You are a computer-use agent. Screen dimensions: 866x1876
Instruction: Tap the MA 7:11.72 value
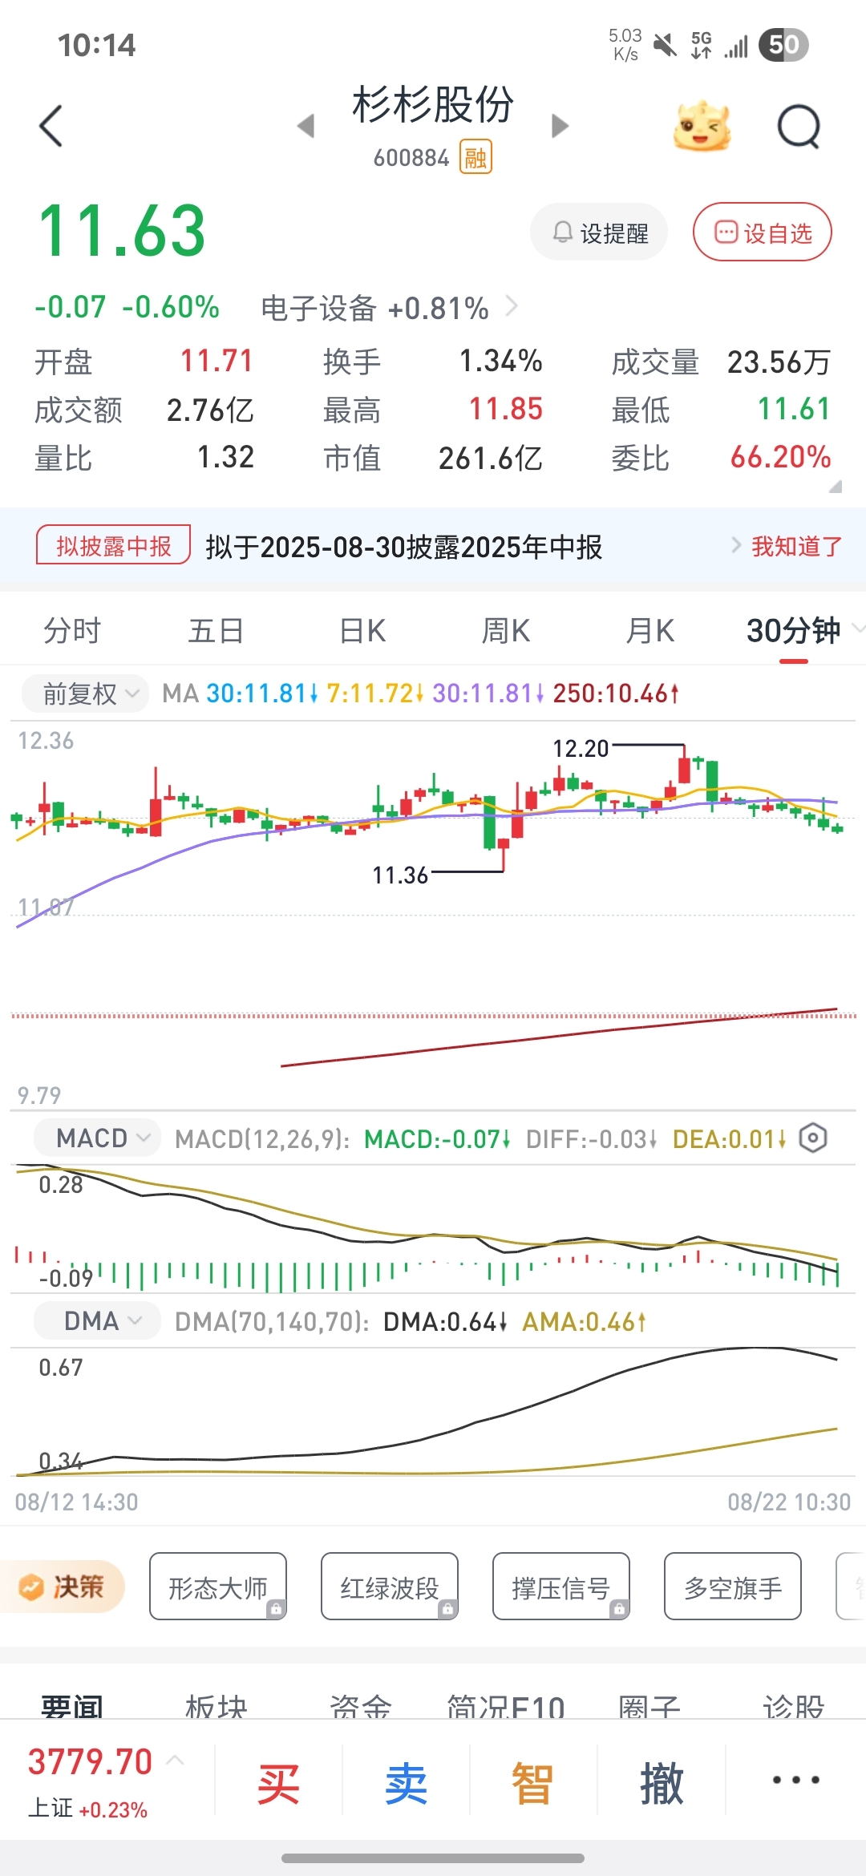click(x=375, y=693)
